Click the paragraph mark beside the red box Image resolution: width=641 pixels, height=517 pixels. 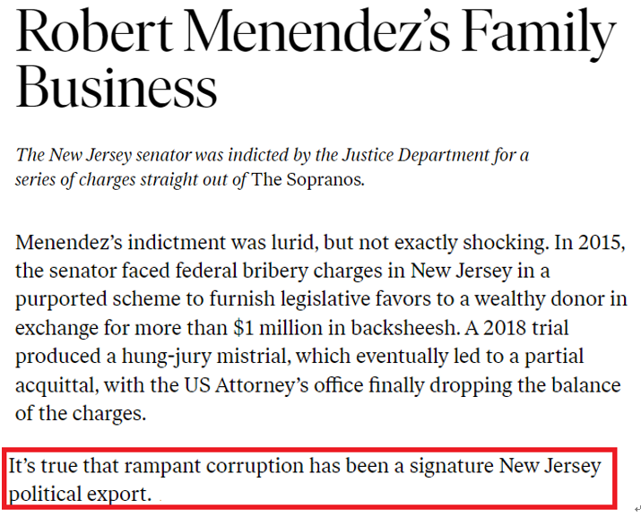(x=637, y=509)
